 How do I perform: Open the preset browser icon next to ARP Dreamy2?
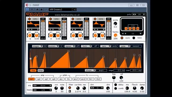coord(75,9)
